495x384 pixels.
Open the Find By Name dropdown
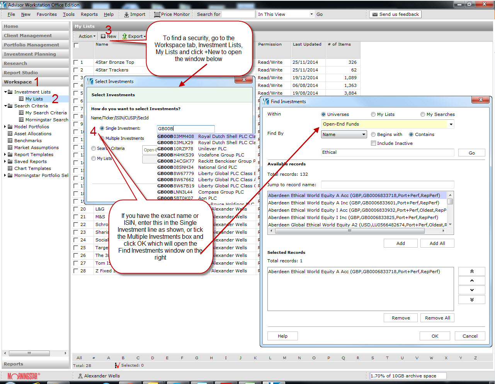[364, 134]
